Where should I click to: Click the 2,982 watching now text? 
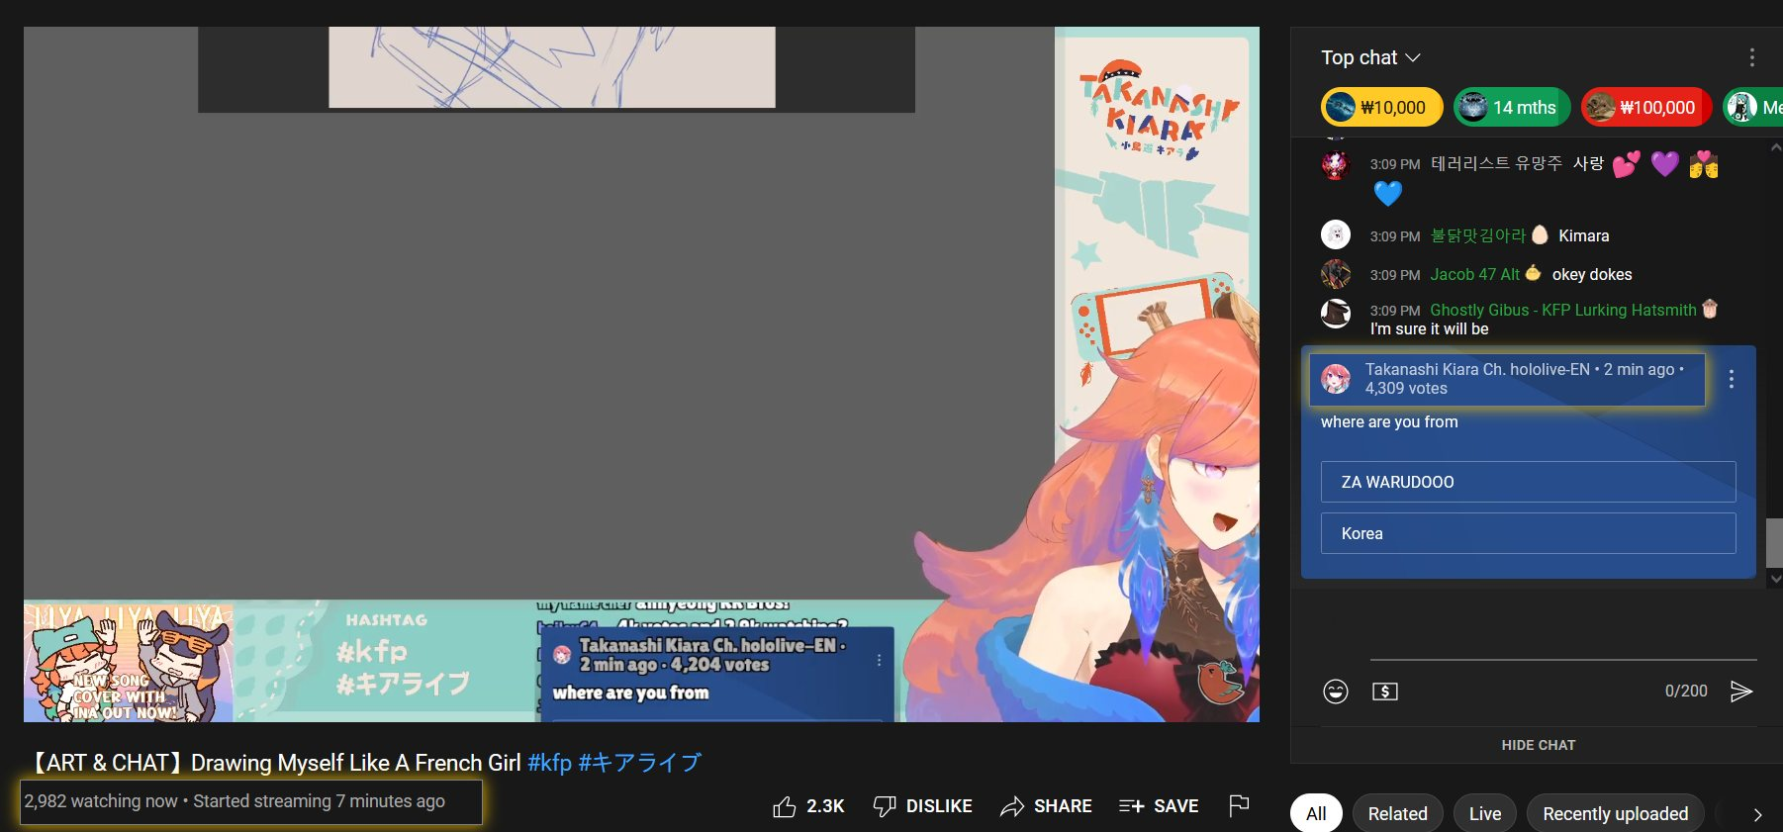point(101,801)
